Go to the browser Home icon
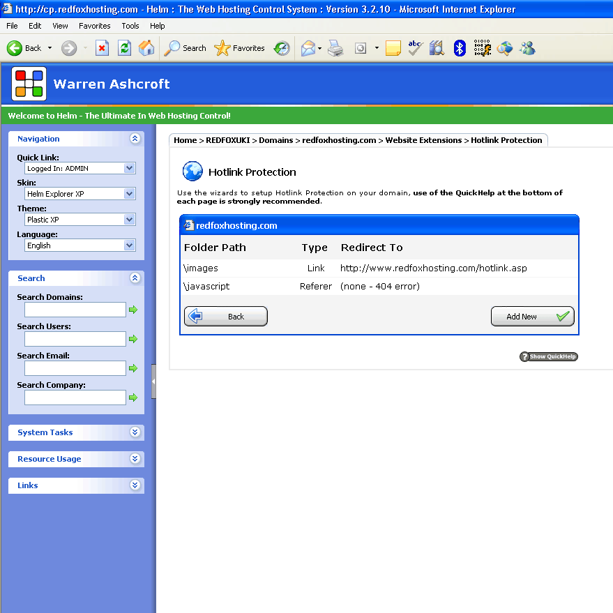This screenshot has width=613, height=613. coord(146,48)
